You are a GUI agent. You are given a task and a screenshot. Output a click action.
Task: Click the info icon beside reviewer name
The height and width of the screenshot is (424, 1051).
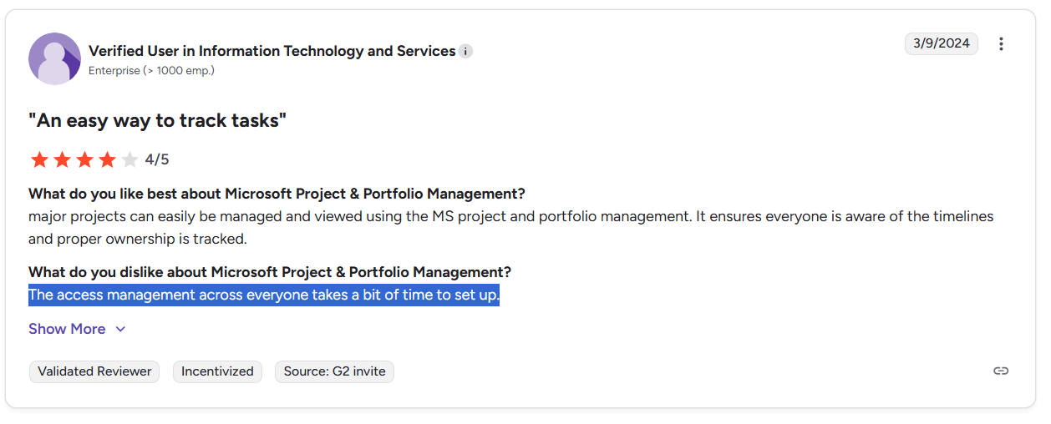coord(465,52)
